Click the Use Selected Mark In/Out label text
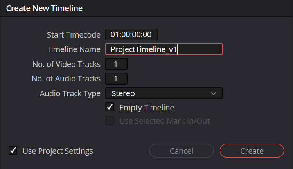 (x=164, y=121)
